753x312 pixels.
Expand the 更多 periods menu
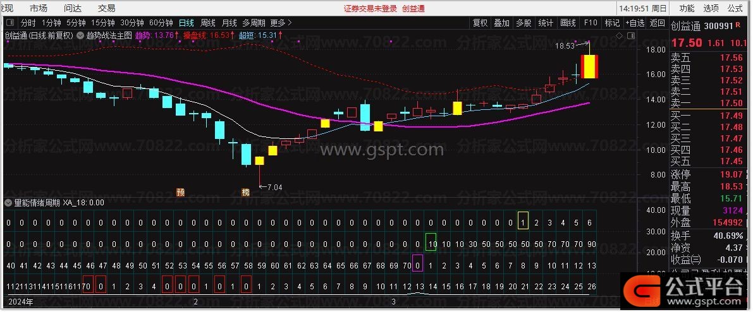click(x=281, y=23)
